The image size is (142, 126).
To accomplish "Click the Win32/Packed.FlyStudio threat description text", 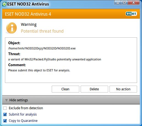I will point(55,59).
